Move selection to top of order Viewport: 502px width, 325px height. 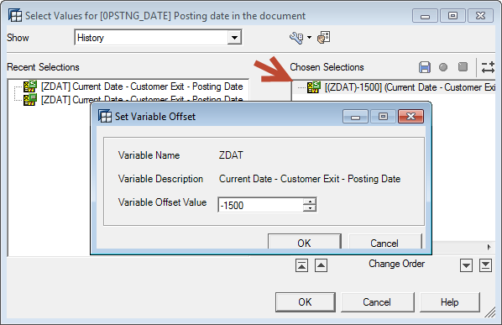301,265
